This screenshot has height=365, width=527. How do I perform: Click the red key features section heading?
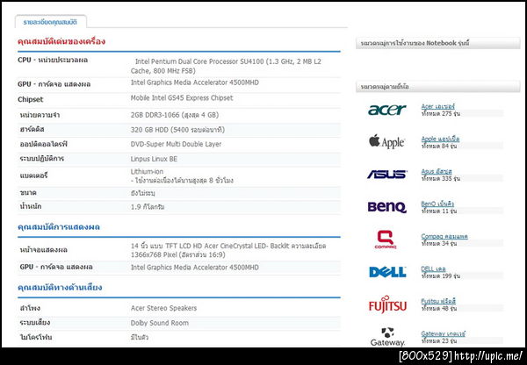pos(61,41)
